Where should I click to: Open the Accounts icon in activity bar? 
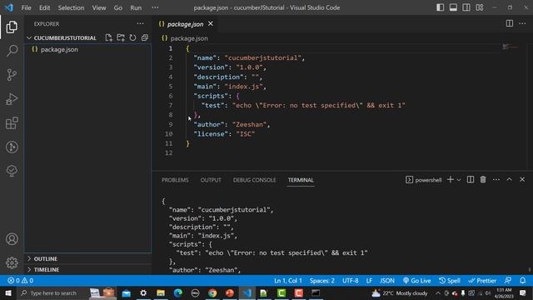(12, 239)
